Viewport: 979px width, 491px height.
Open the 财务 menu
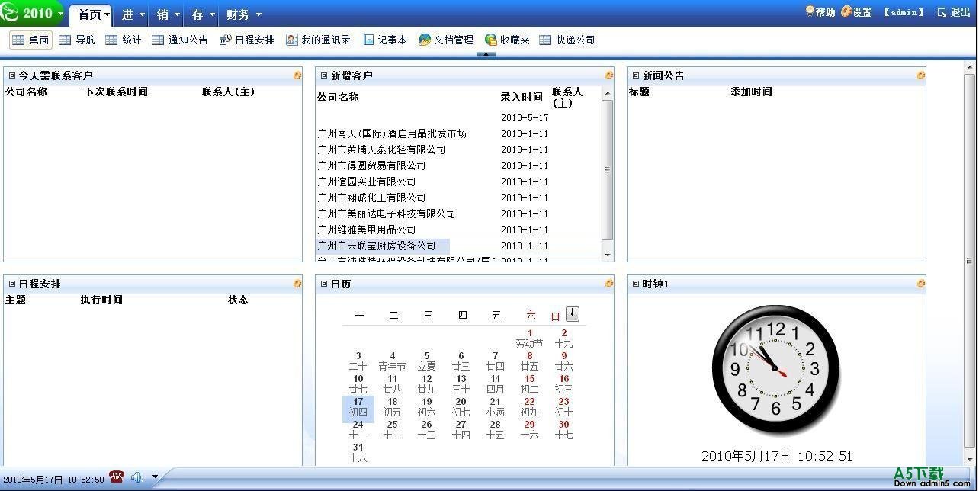click(x=238, y=14)
